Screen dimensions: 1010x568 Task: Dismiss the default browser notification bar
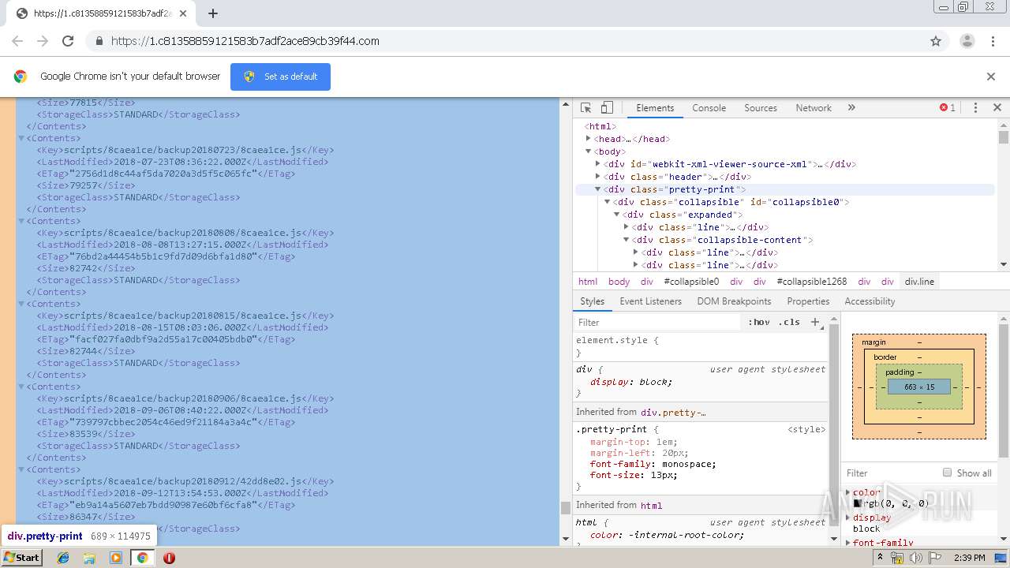991,77
